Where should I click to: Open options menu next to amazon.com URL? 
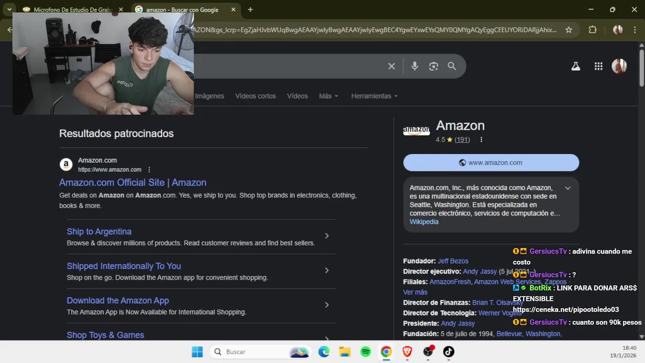coord(149,170)
